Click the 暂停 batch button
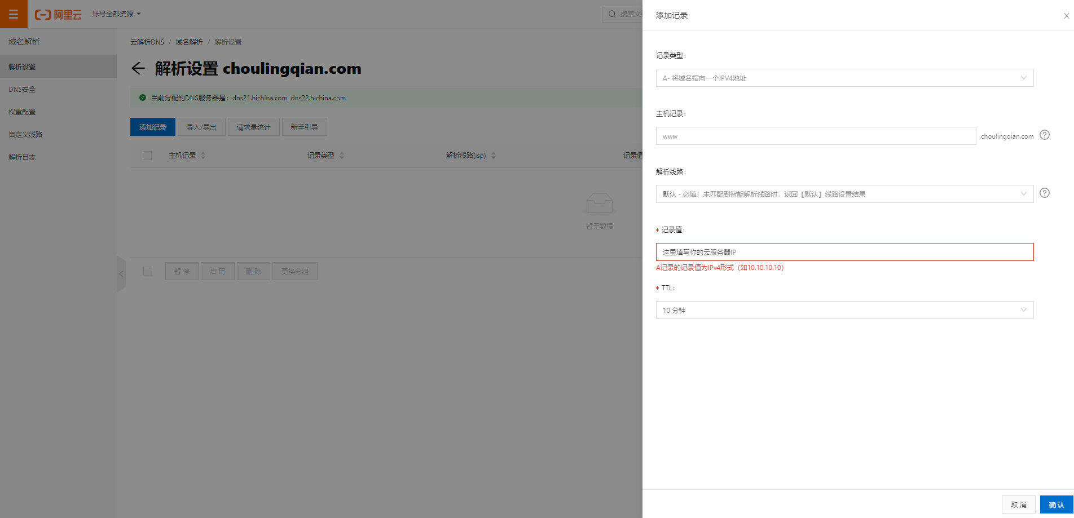 pyautogui.click(x=182, y=271)
